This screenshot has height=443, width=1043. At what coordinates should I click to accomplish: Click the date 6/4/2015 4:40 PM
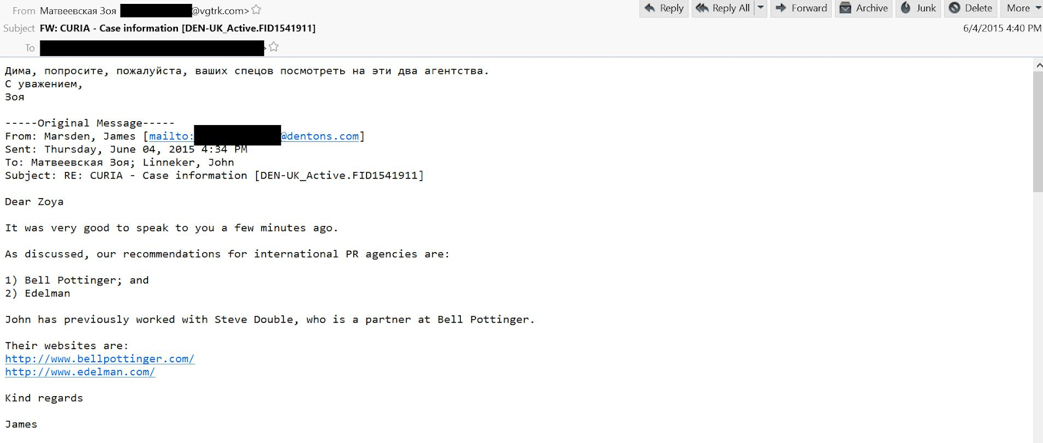tap(1002, 29)
